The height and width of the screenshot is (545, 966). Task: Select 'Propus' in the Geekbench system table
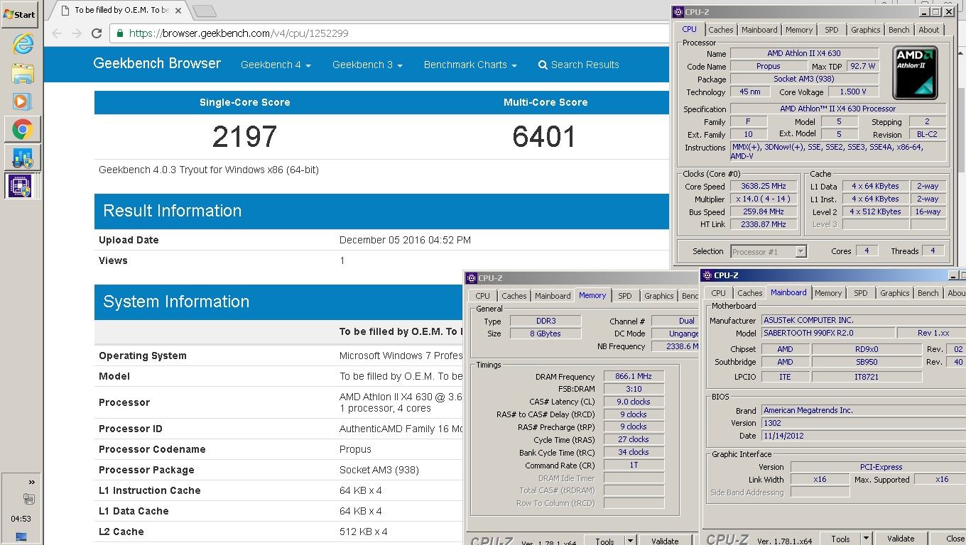[355, 449]
